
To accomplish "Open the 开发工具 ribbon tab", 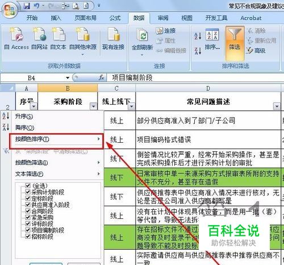I will (x=216, y=18).
